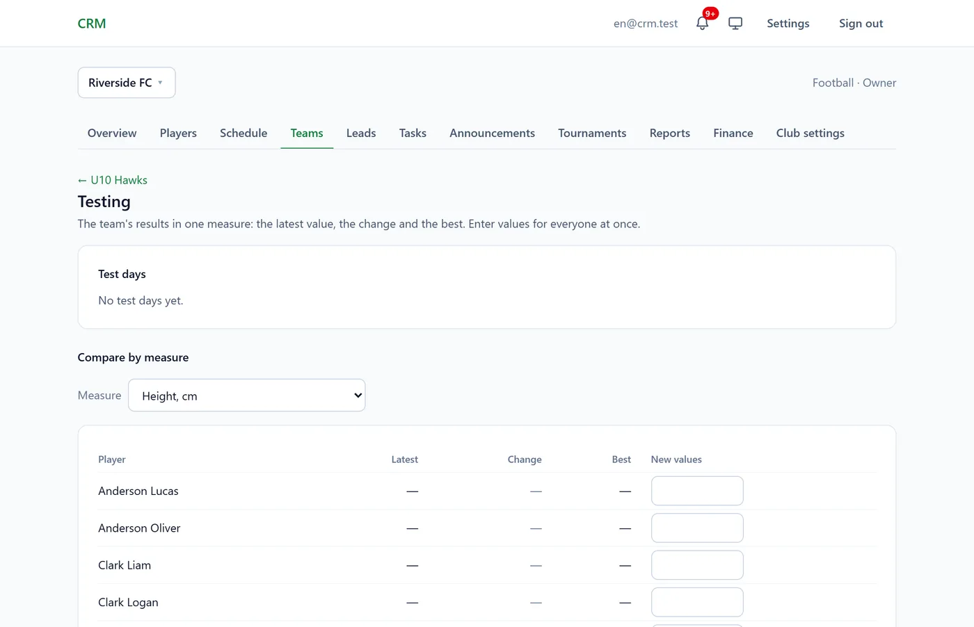Image resolution: width=974 pixels, height=627 pixels.
Task: Open Settings in the top bar
Action: click(x=788, y=23)
